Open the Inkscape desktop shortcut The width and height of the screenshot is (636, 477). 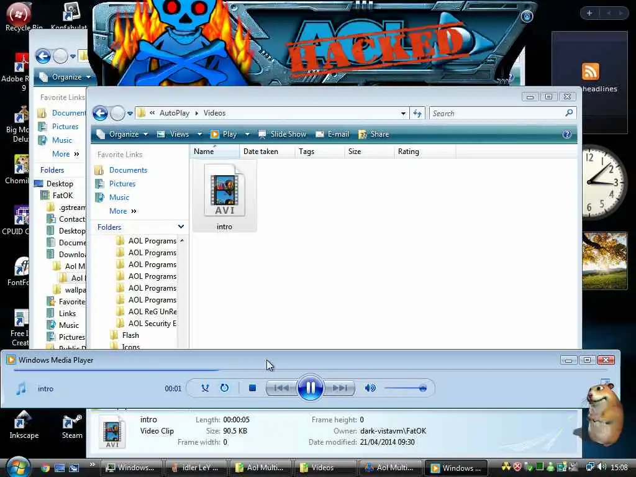coord(24,425)
